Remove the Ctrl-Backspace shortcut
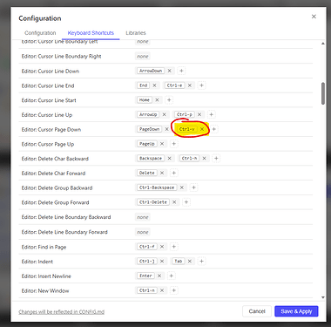 click(182, 187)
